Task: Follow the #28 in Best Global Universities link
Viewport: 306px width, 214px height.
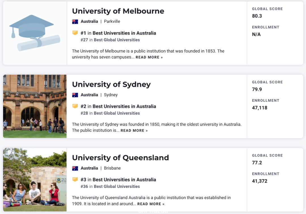Action: (x=110, y=113)
